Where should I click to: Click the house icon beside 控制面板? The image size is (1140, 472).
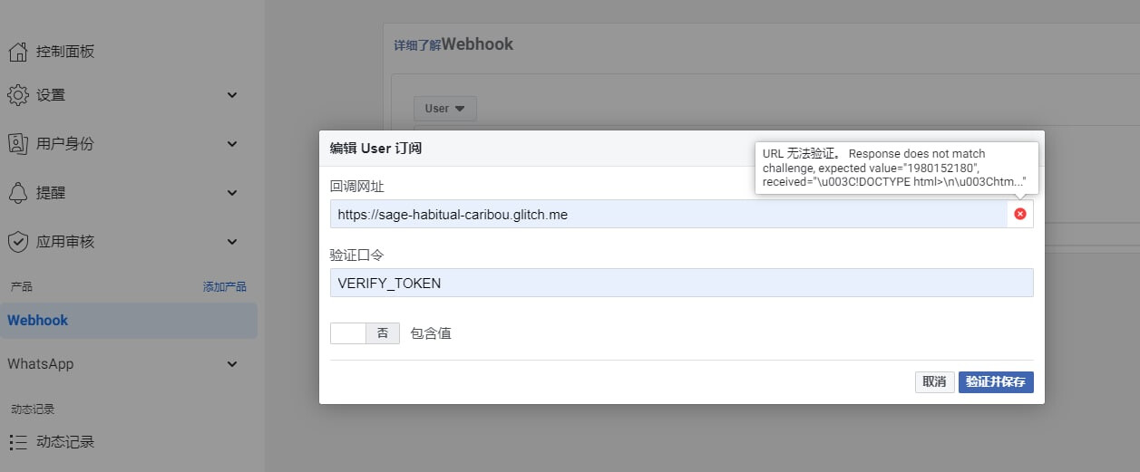point(17,52)
